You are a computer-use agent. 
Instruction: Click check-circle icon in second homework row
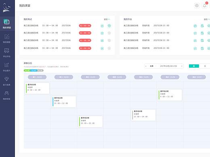[209, 33]
